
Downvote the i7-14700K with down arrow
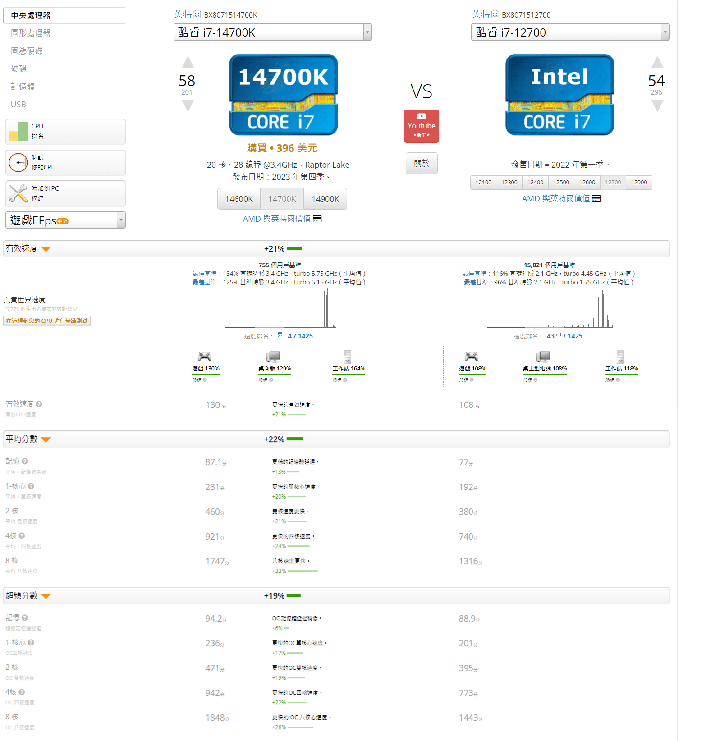coord(188,106)
